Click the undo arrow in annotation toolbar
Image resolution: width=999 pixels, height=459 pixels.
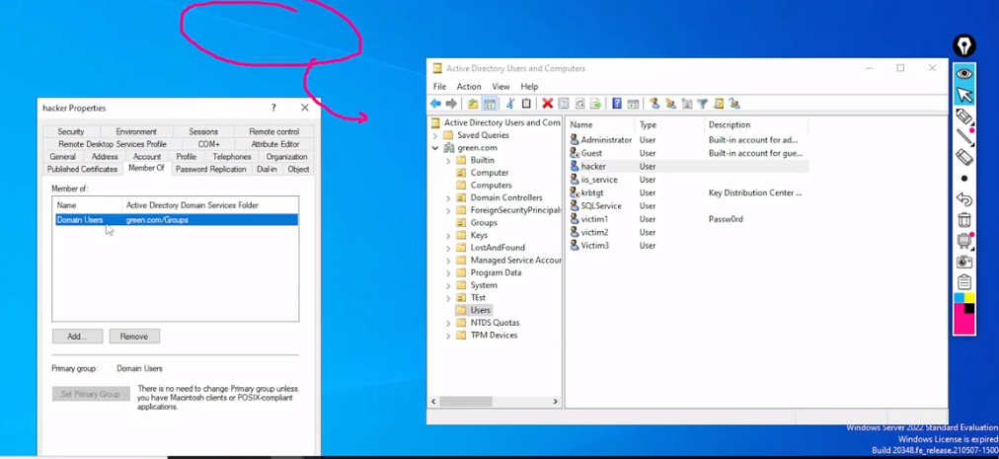[964, 199]
